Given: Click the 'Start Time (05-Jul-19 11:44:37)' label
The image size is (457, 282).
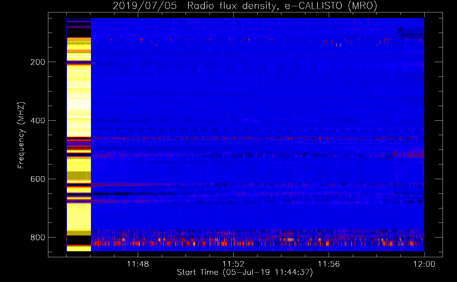Looking at the screenshot, I should (x=245, y=272).
